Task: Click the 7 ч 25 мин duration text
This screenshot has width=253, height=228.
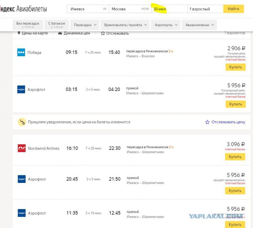Action: point(93,52)
